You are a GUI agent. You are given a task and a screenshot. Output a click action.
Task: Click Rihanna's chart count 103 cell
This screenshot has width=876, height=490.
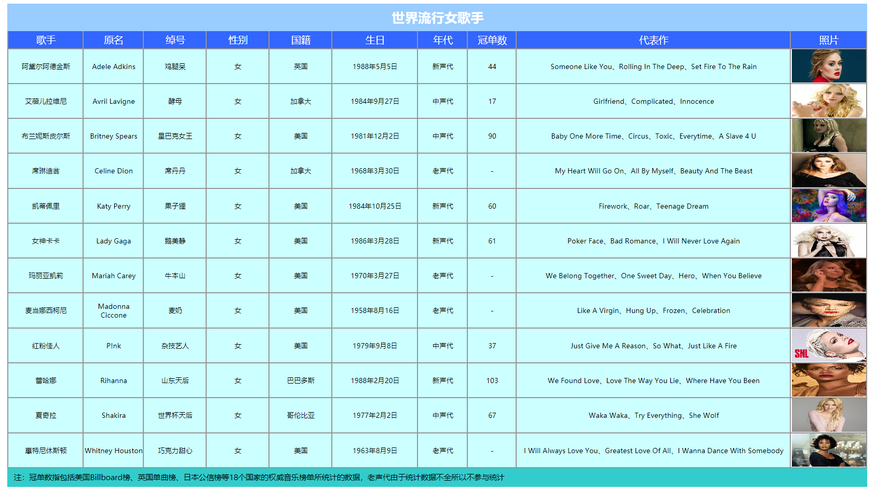(492, 380)
